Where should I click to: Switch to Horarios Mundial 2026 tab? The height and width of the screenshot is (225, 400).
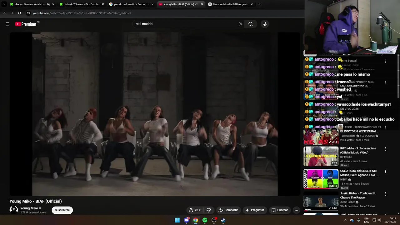point(230,4)
